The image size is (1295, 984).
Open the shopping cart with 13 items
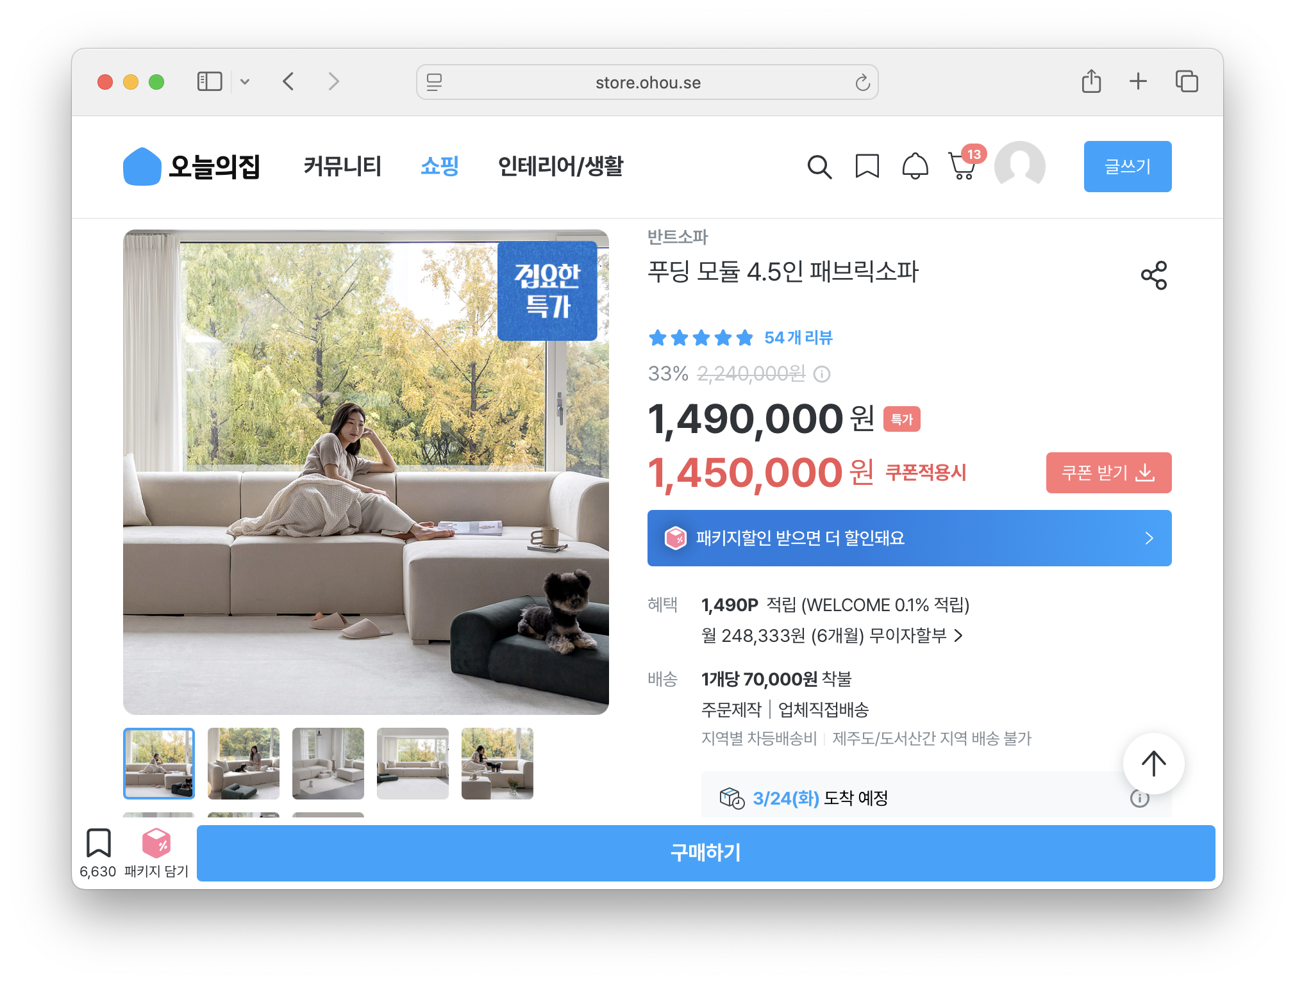pos(962,167)
